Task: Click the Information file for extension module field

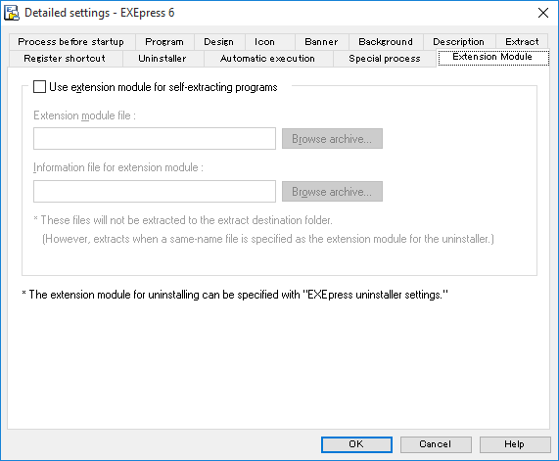Action: [x=155, y=191]
